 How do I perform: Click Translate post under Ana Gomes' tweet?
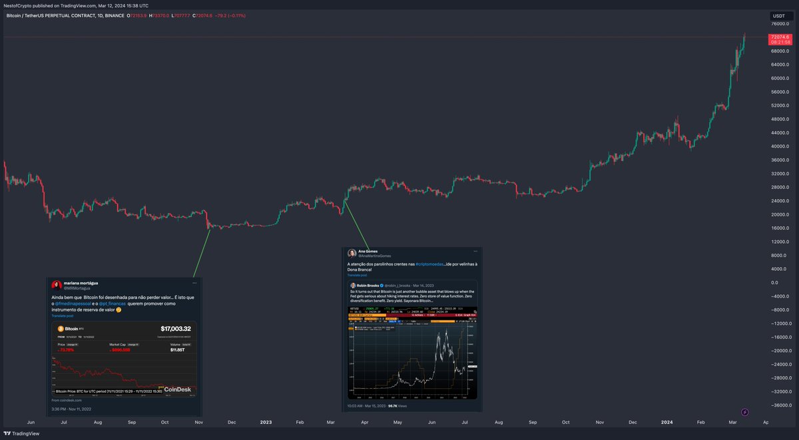358,275
